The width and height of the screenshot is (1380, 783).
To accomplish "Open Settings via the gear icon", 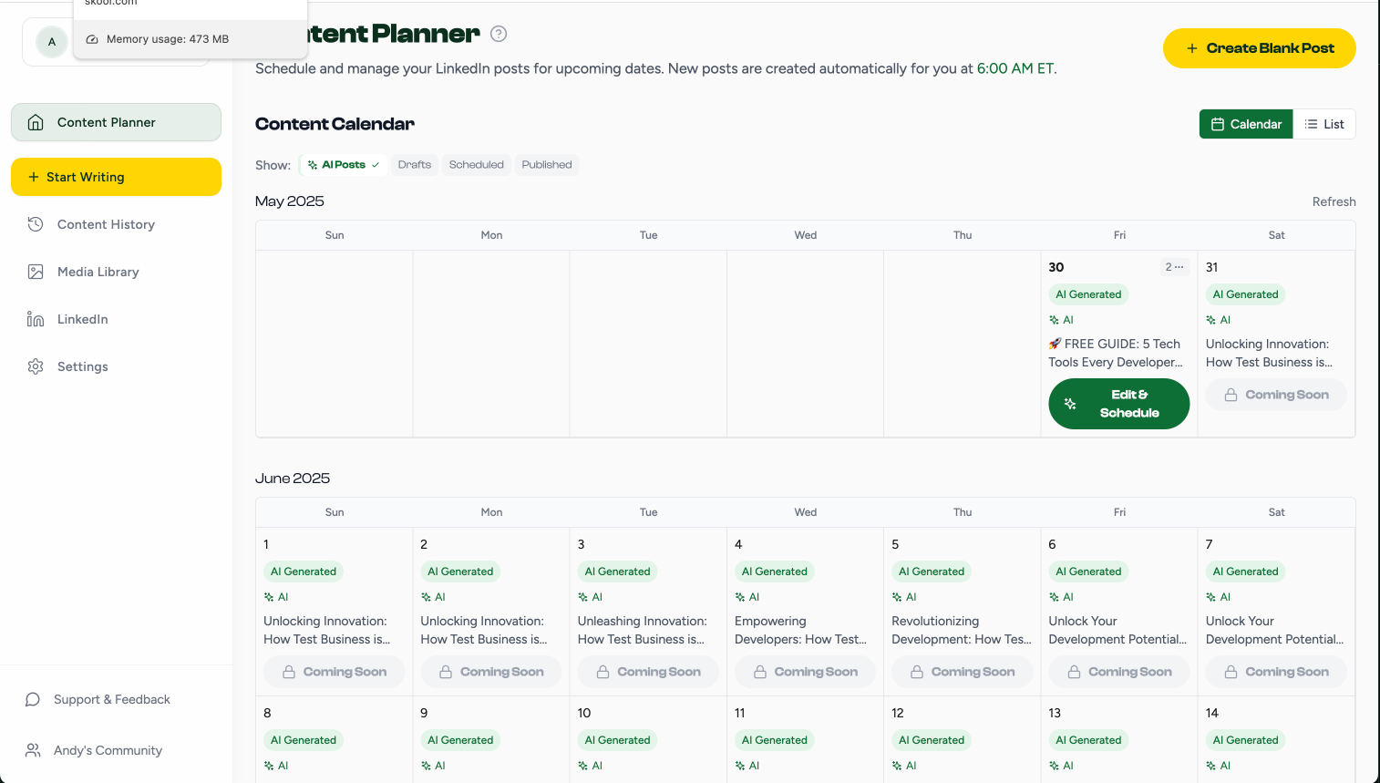I will [82, 366].
